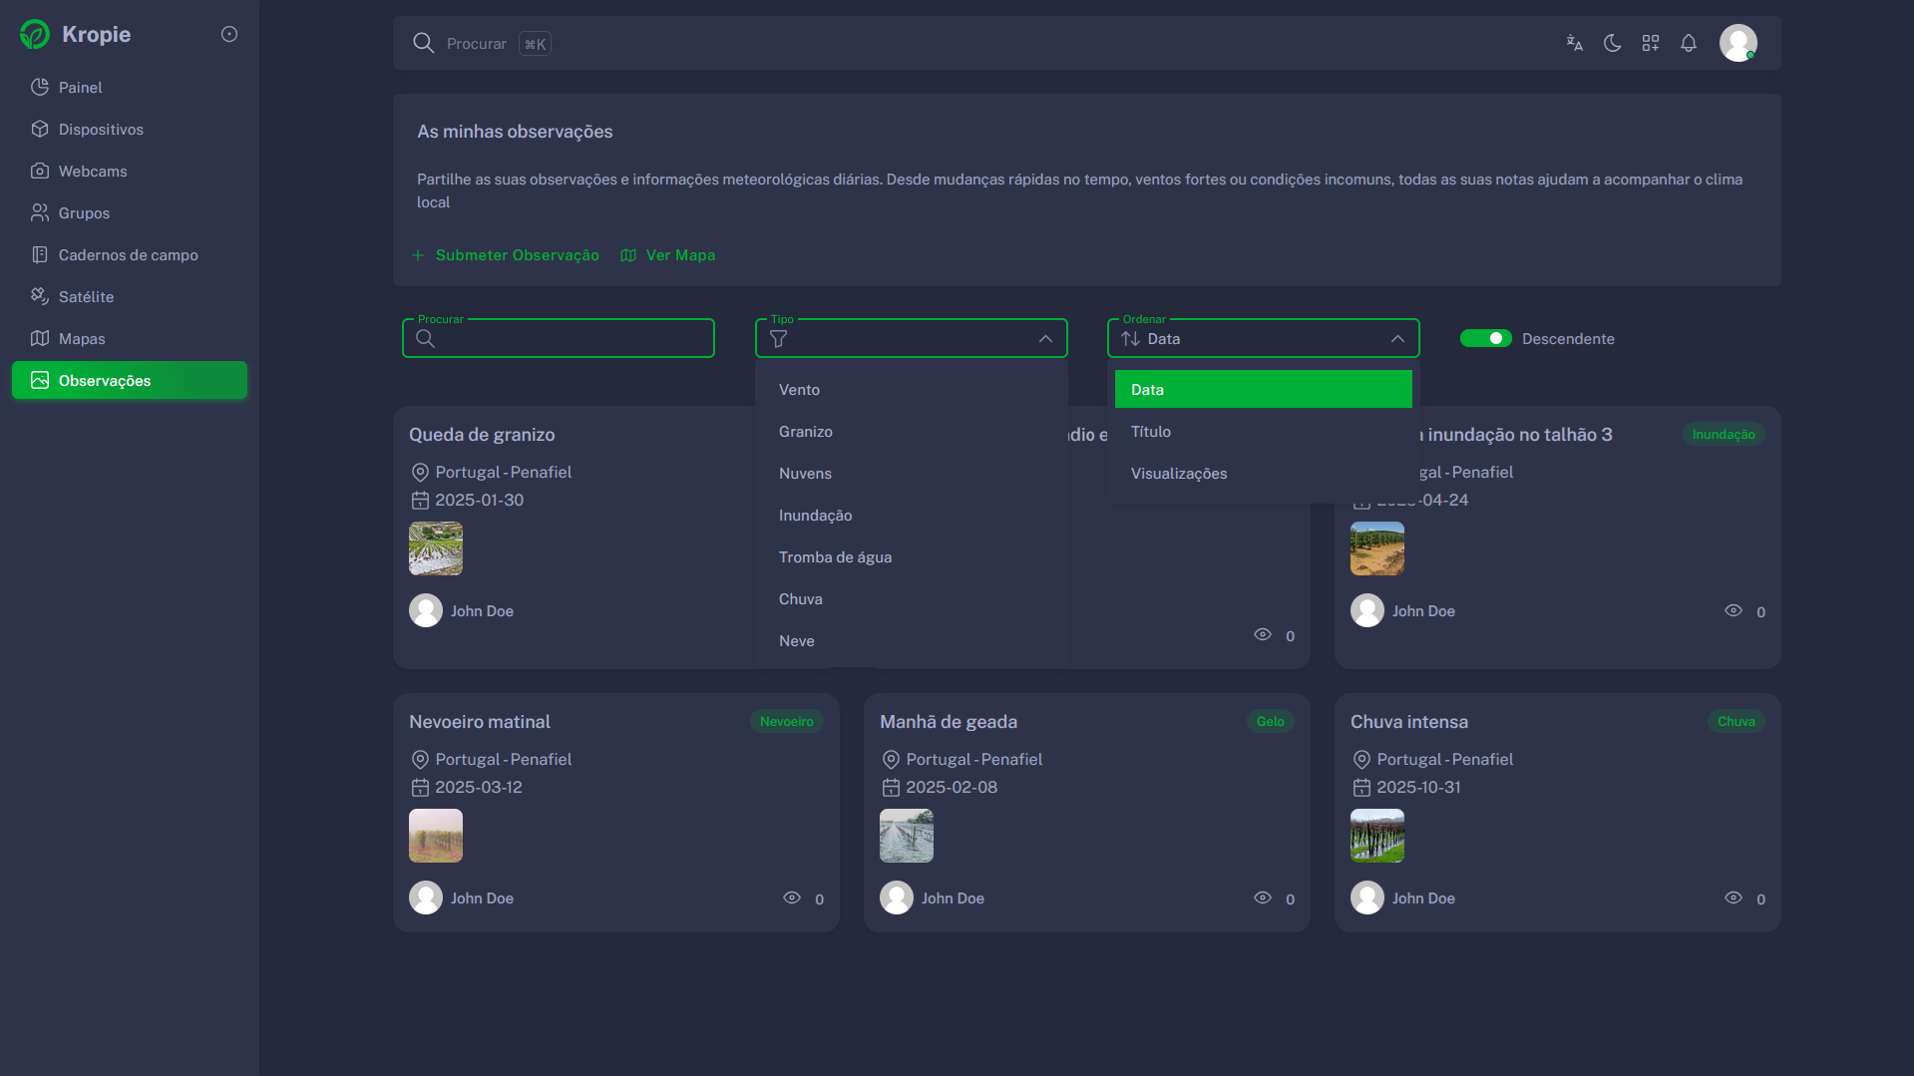This screenshot has width=1914, height=1076.
Task: Toggle the Descendente sort switch
Action: (x=1485, y=339)
